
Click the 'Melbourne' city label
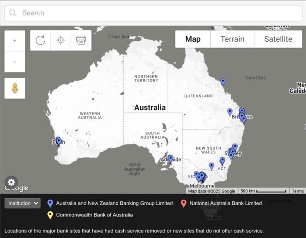click(x=202, y=186)
